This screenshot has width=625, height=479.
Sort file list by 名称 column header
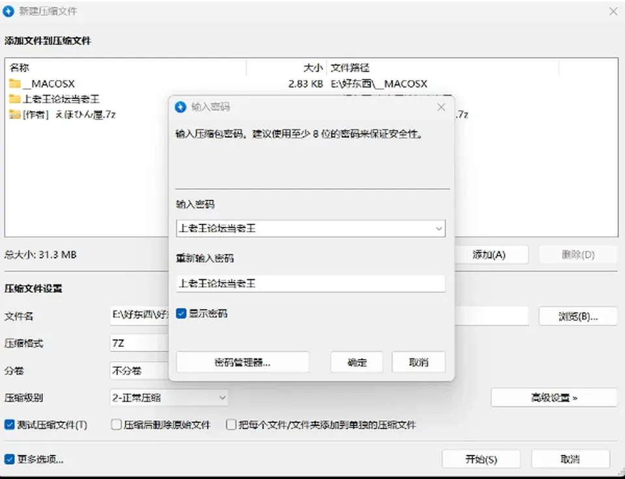coord(126,68)
